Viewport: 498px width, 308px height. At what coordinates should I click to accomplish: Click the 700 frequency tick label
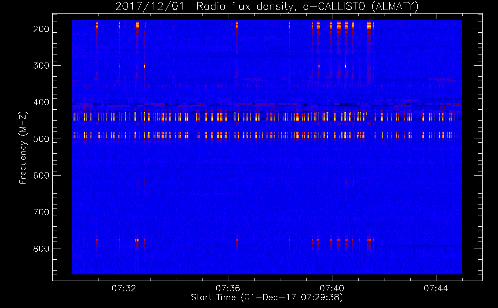click(x=41, y=212)
